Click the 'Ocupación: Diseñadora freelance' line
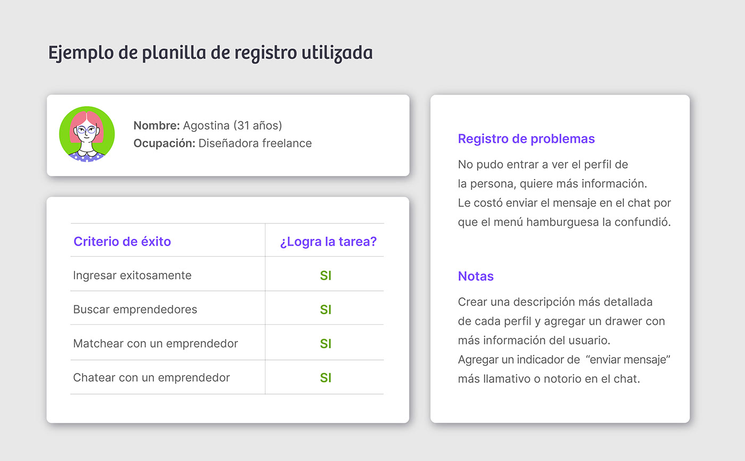 (x=222, y=143)
